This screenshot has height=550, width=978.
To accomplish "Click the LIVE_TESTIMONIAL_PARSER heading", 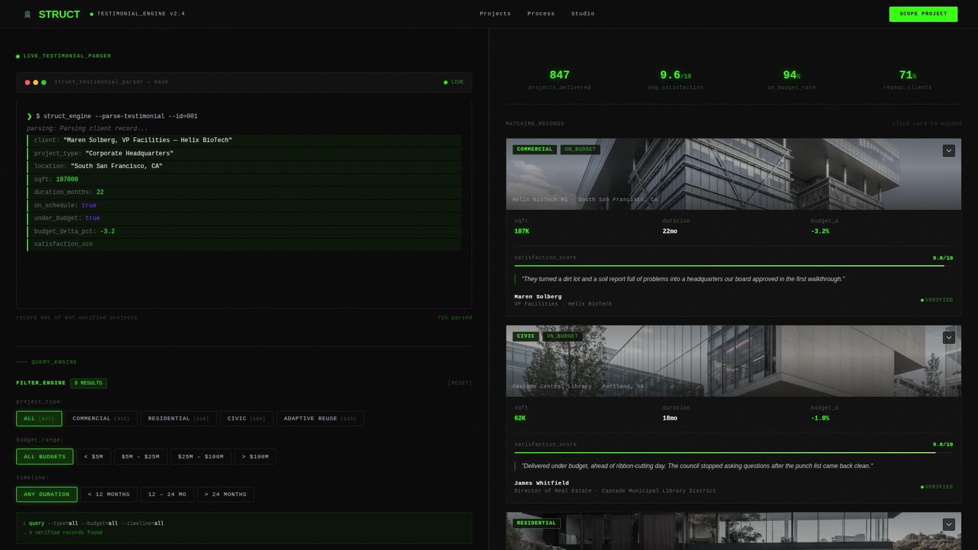I will click(67, 56).
